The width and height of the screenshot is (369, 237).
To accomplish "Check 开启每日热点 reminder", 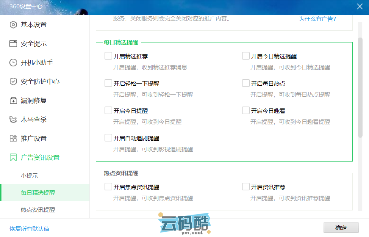I will (x=245, y=83).
